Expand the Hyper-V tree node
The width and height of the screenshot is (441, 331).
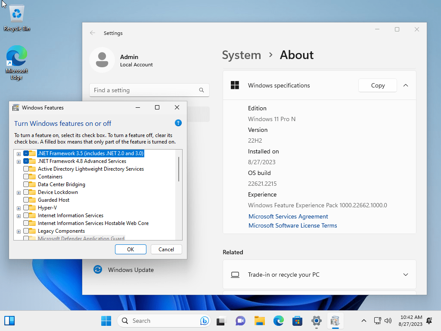[x=19, y=208]
